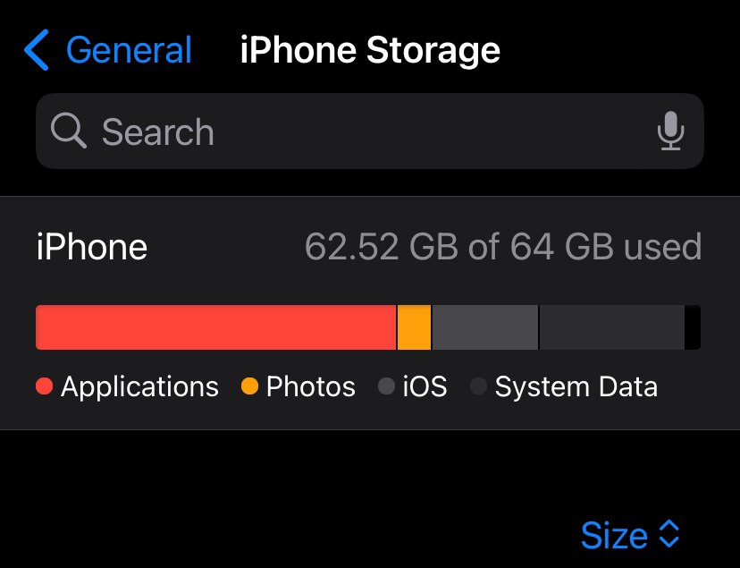Tap the 62.52 GB used text
Screen dimensions: 740x568
pyautogui.click(x=502, y=247)
